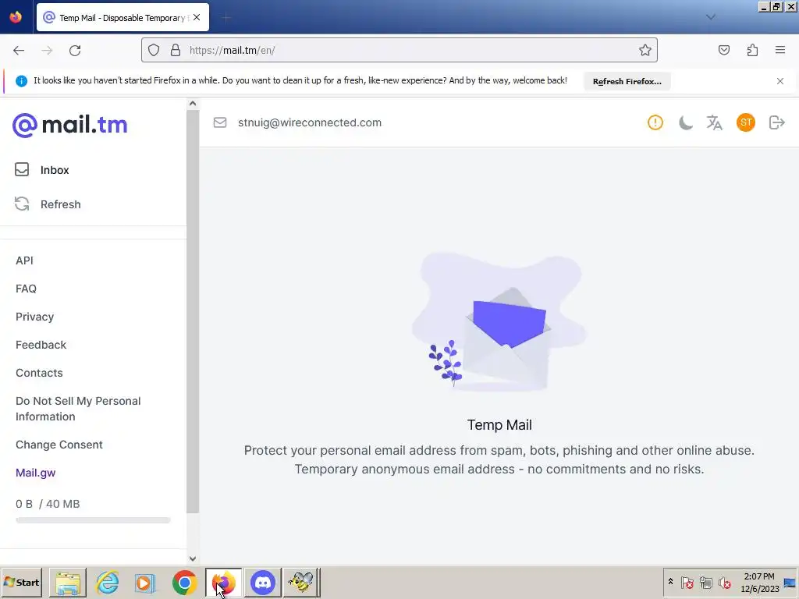The image size is (799, 599).
Task: Reload the page in Firefox
Action: coord(75,51)
